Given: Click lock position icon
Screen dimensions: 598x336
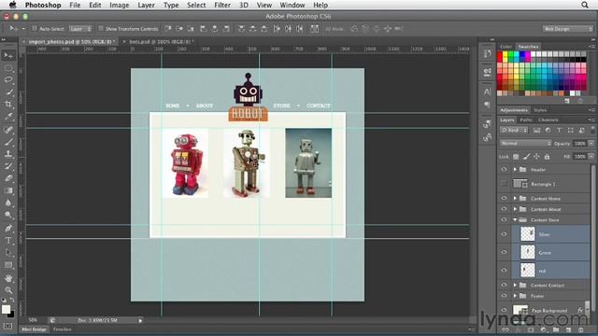Looking at the screenshot, I should pos(536,157).
